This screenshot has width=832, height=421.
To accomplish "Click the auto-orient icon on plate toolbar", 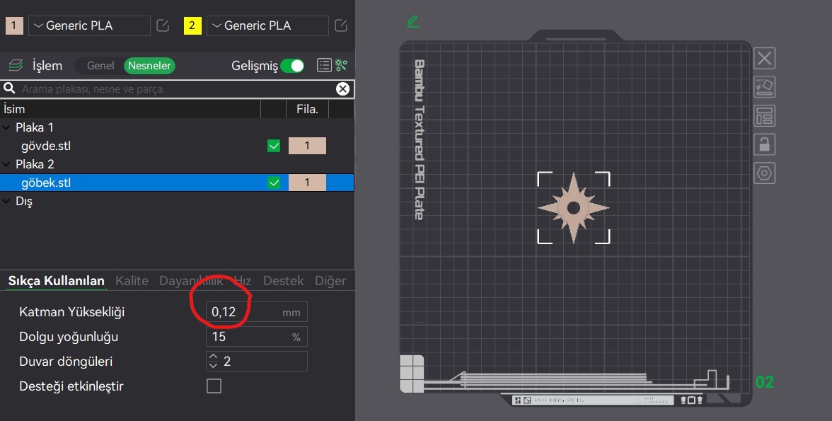I will (x=764, y=87).
